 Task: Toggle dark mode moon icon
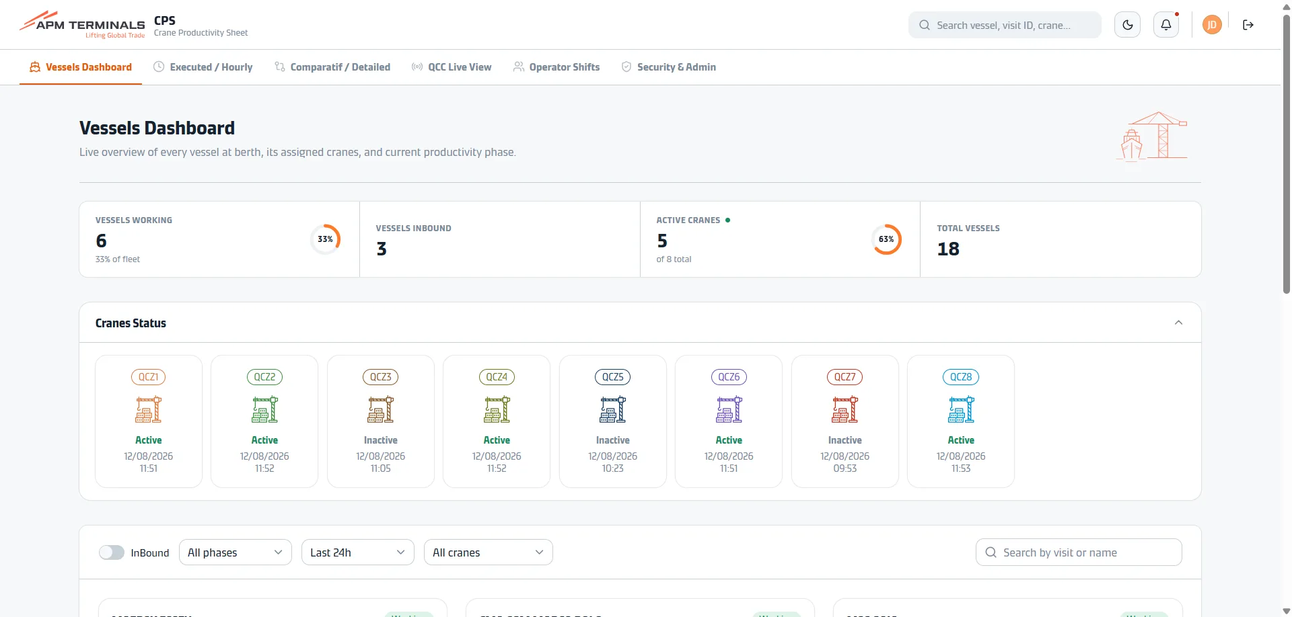[x=1128, y=25]
